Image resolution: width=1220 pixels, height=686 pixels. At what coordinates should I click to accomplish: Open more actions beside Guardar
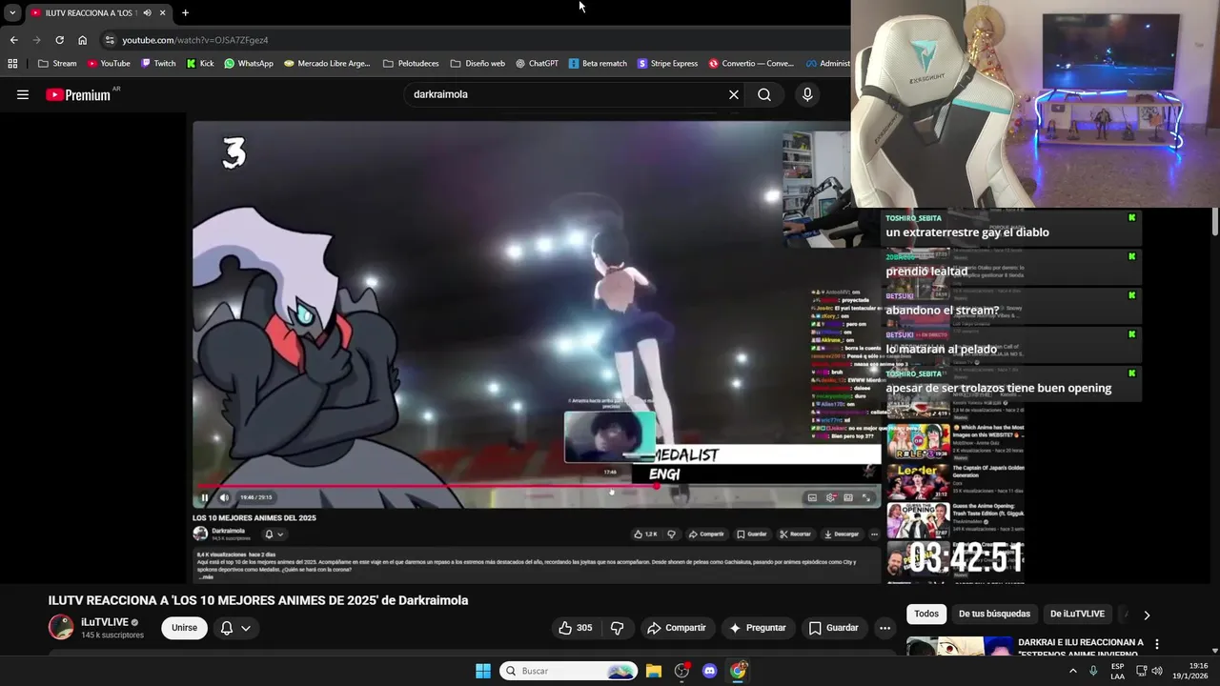(884, 628)
